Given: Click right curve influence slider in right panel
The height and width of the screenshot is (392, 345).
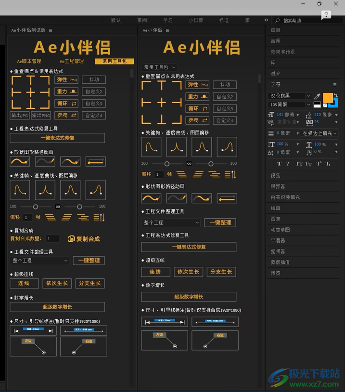Looking at the screenshot, I should 211,164.
